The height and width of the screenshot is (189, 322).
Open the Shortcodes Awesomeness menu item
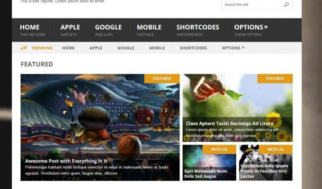click(x=198, y=30)
